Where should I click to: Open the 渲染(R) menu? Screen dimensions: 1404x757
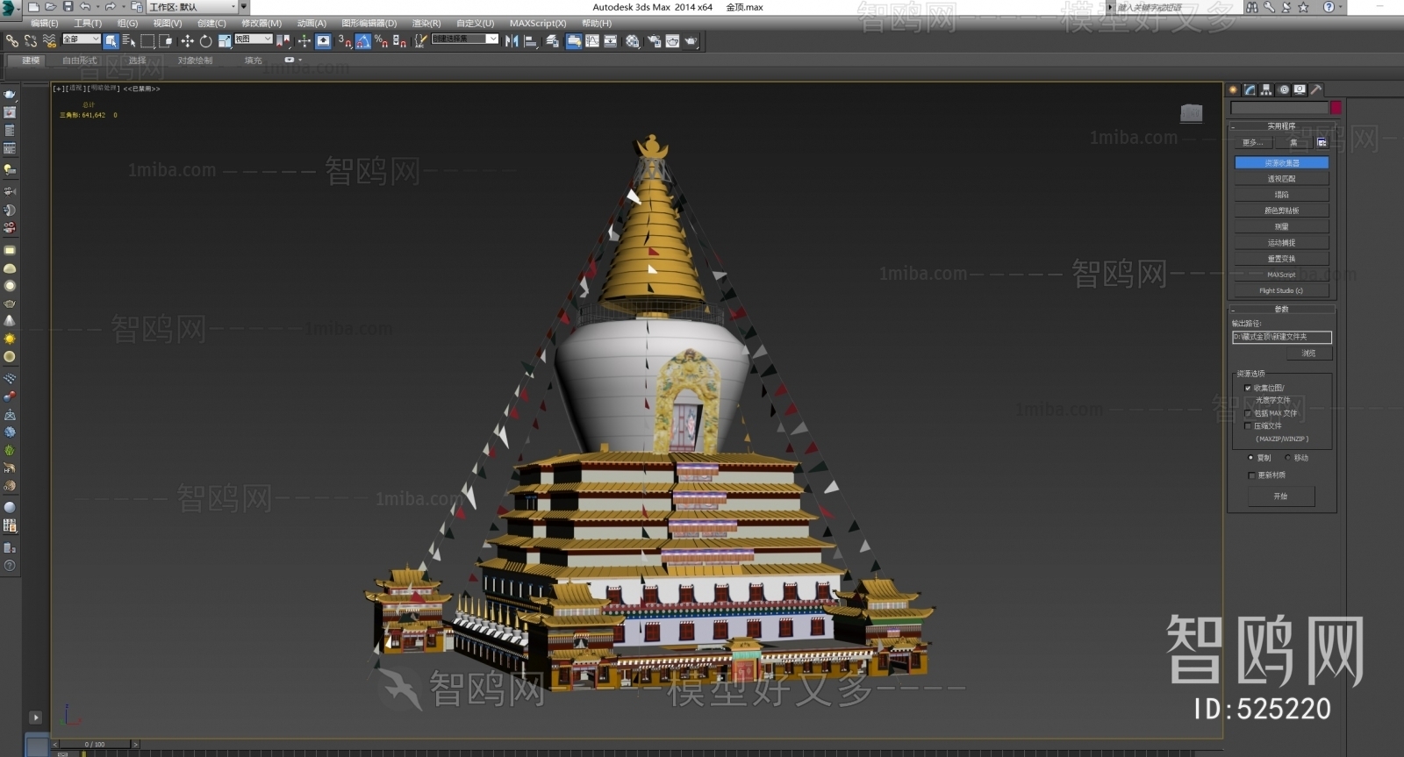click(426, 24)
